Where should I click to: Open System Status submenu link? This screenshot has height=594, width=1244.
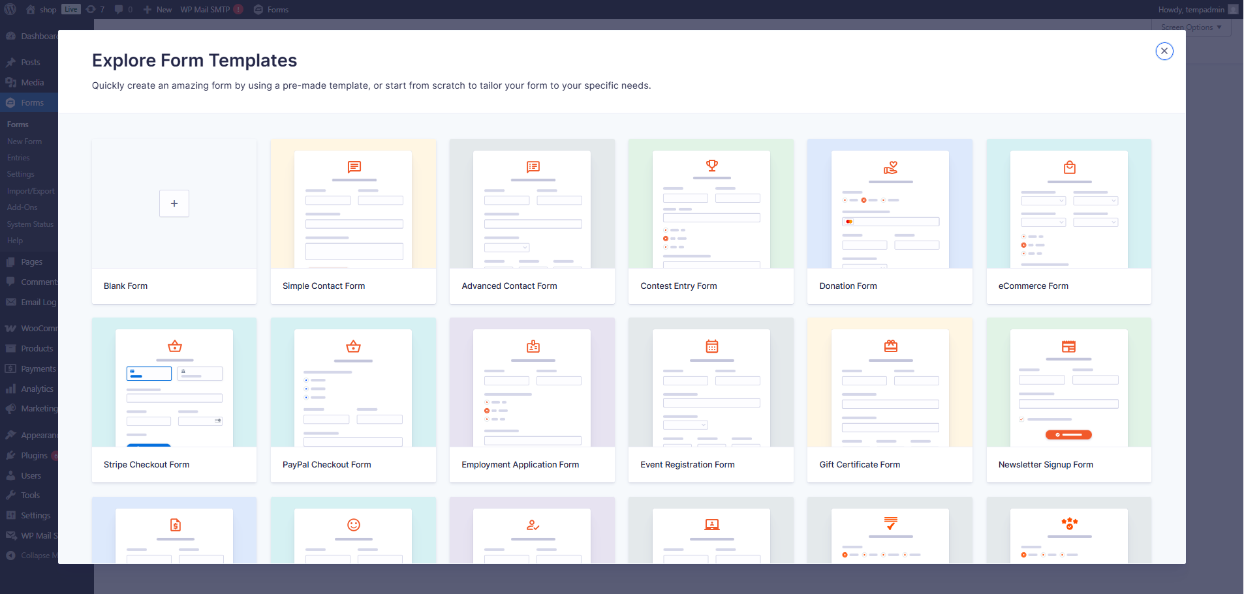pos(30,224)
